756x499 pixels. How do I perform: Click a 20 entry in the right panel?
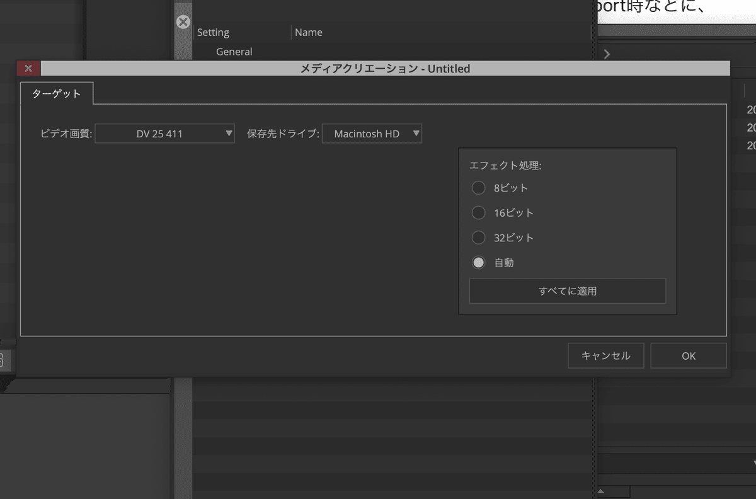pos(750,109)
